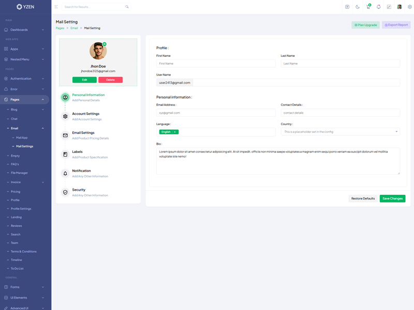The image size is (414, 310).
Task: Open the Country dropdown
Action: click(x=340, y=132)
